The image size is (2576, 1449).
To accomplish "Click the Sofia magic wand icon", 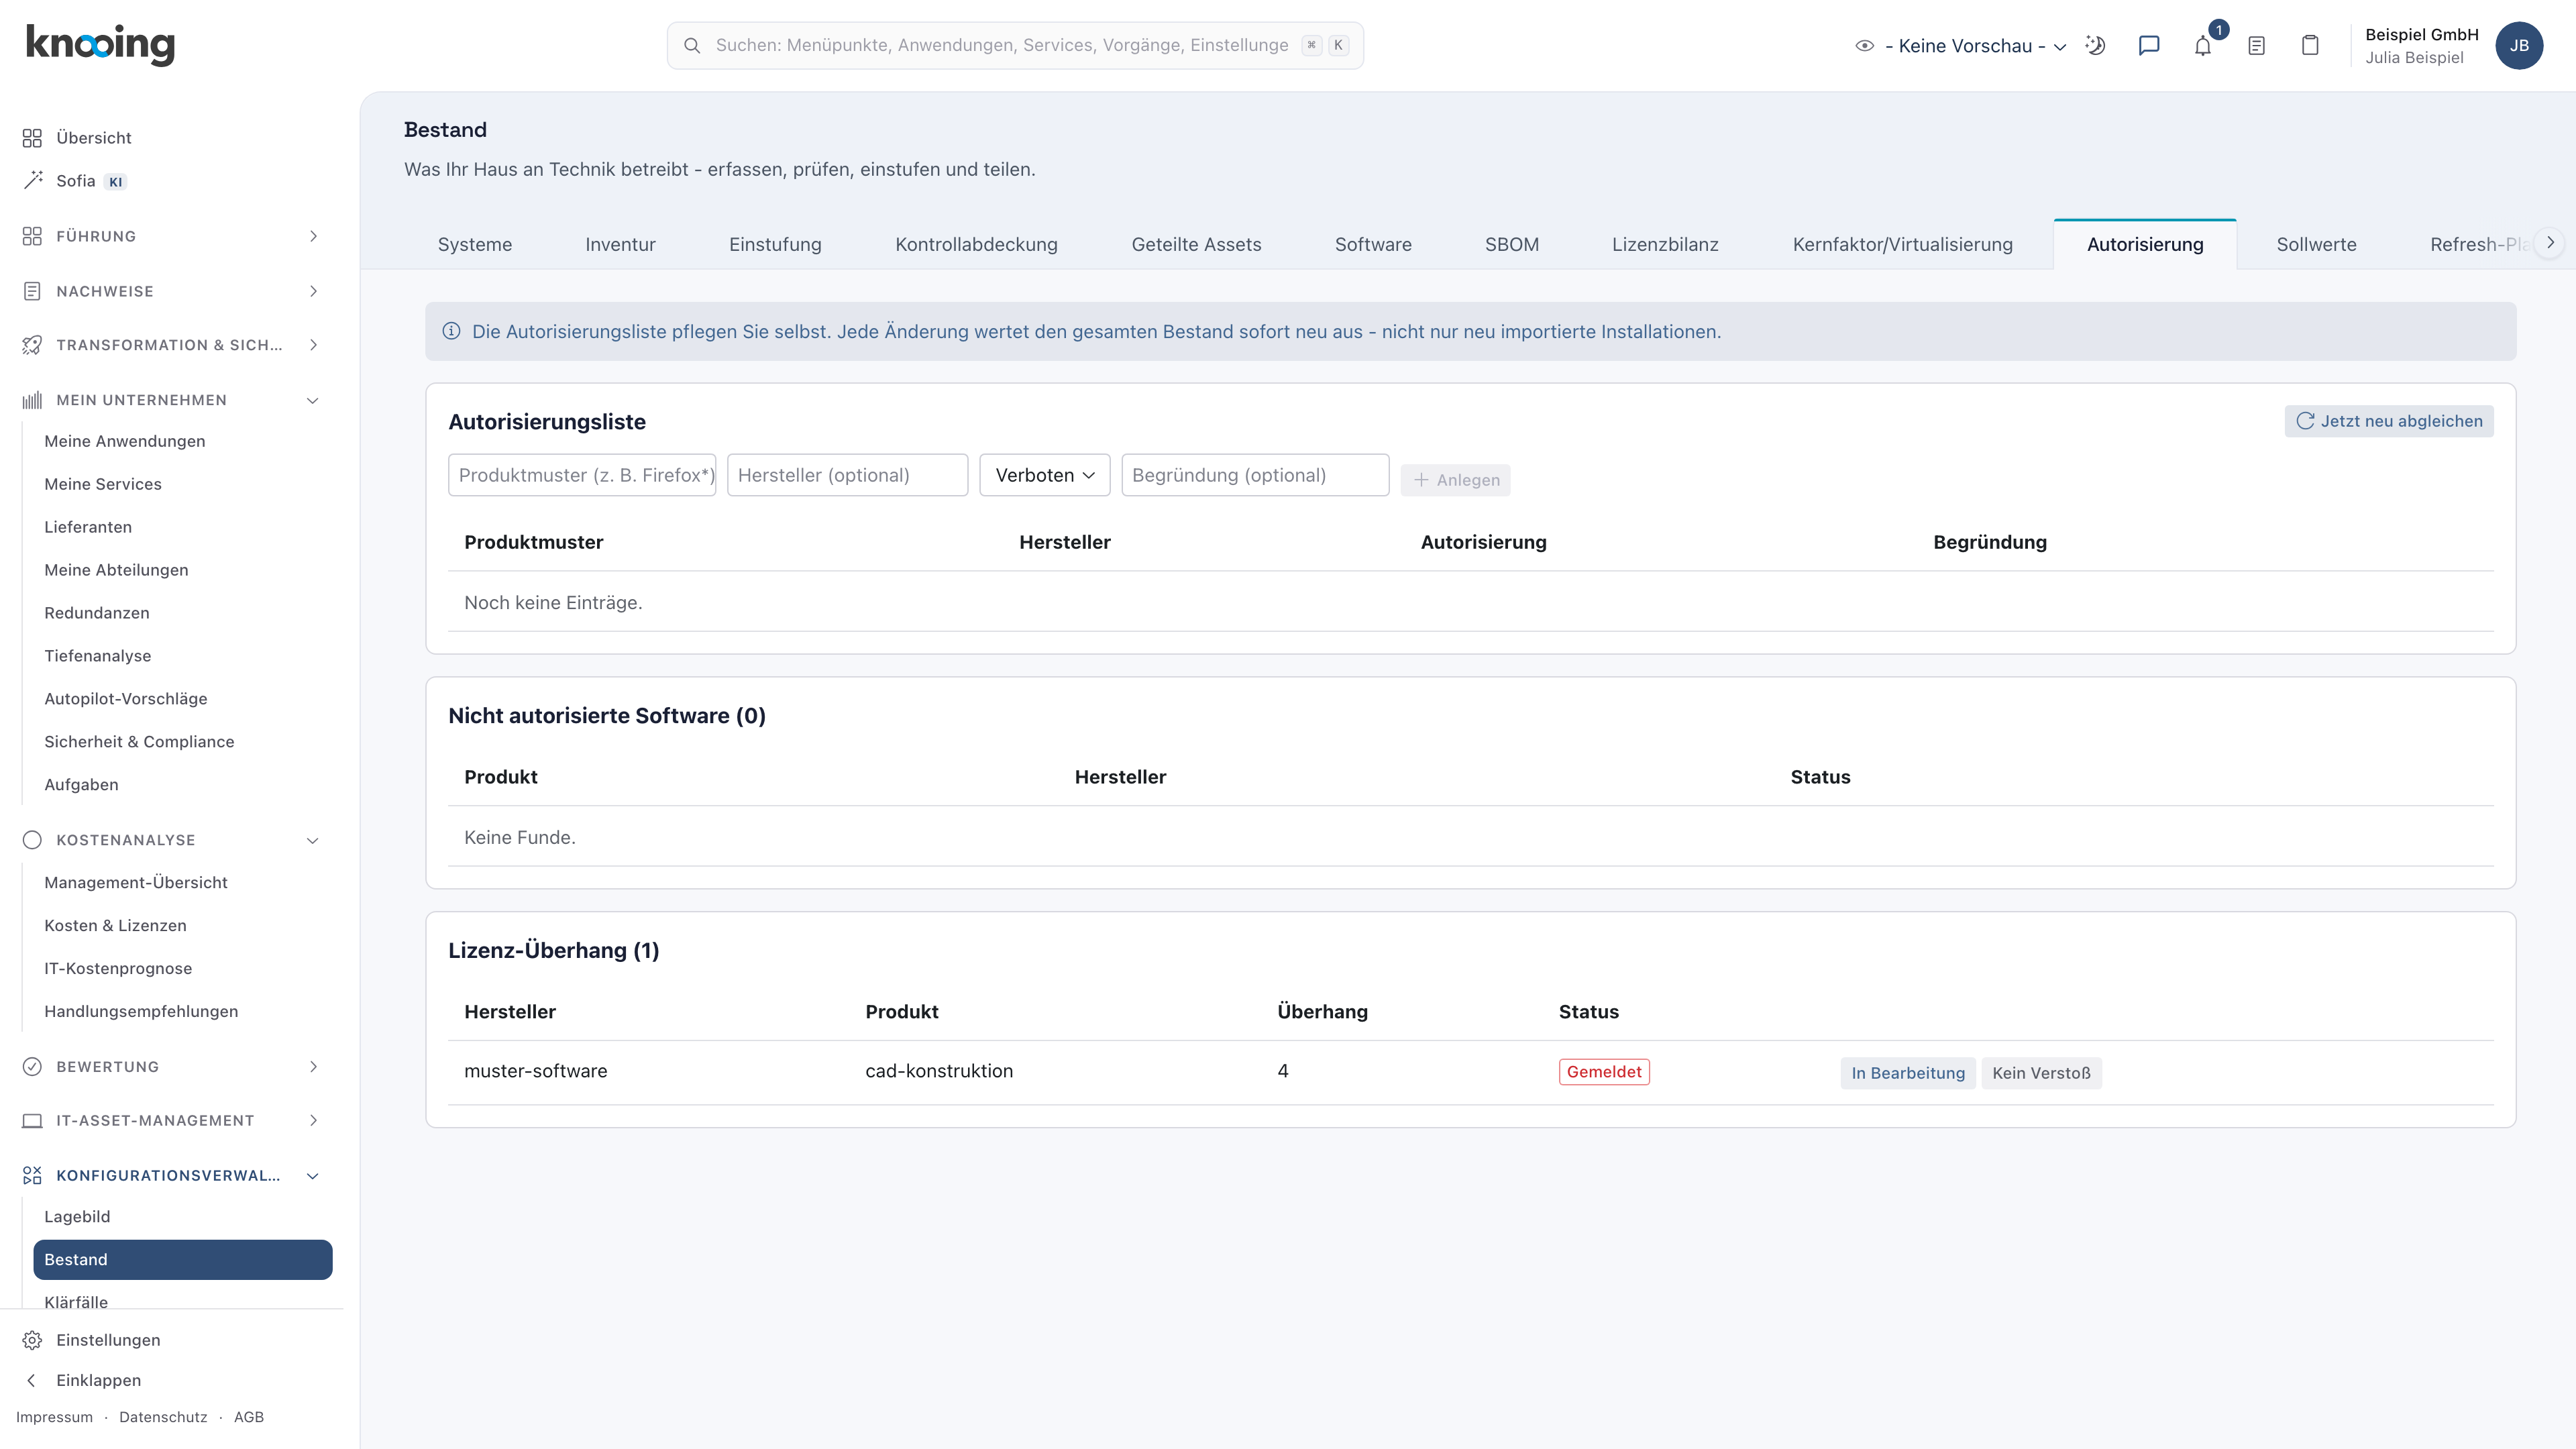I will click(x=32, y=180).
